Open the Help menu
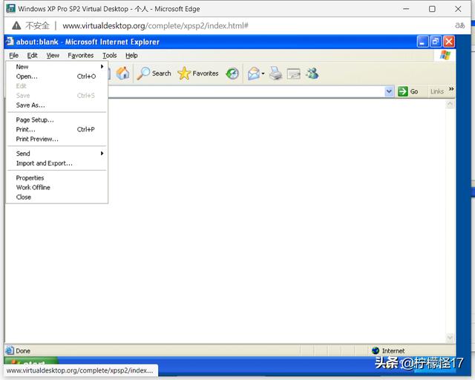 pyautogui.click(x=131, y=56)
